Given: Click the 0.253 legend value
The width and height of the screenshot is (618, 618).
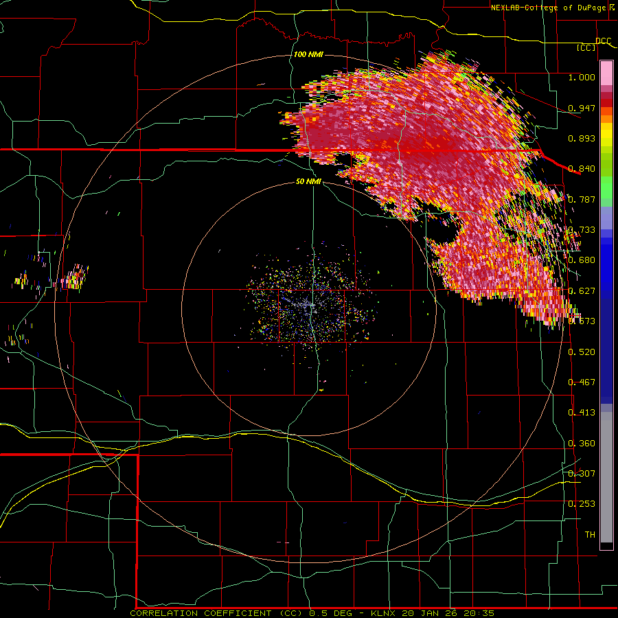Looking at the screenshot, I should pos(582,504).
